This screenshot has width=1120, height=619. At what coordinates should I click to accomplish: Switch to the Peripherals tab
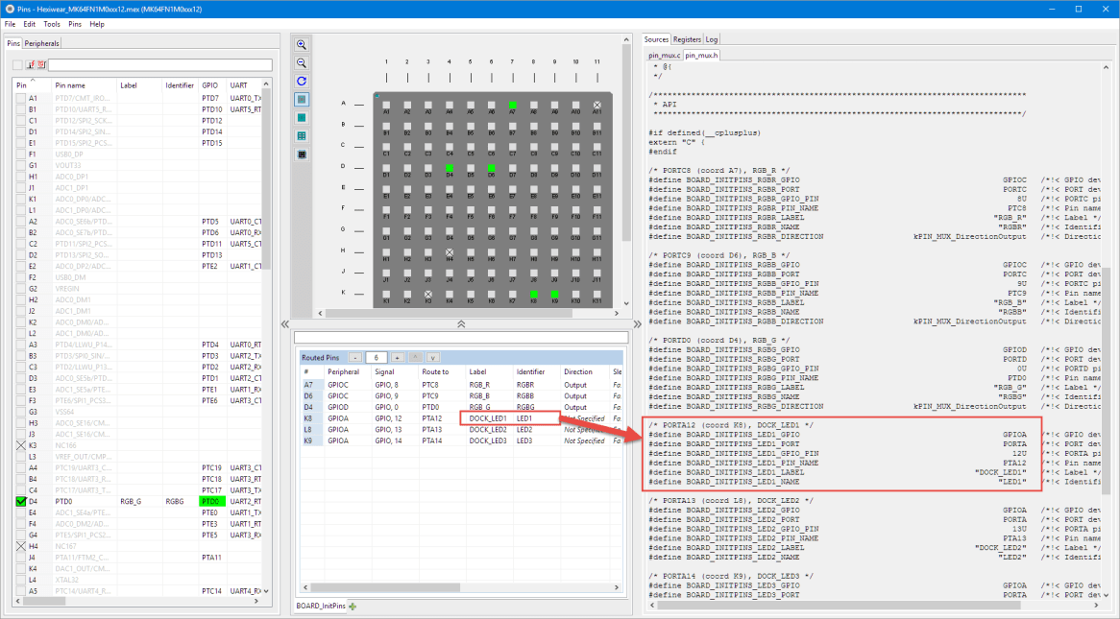pyautogui.click(x=41, y=43)
